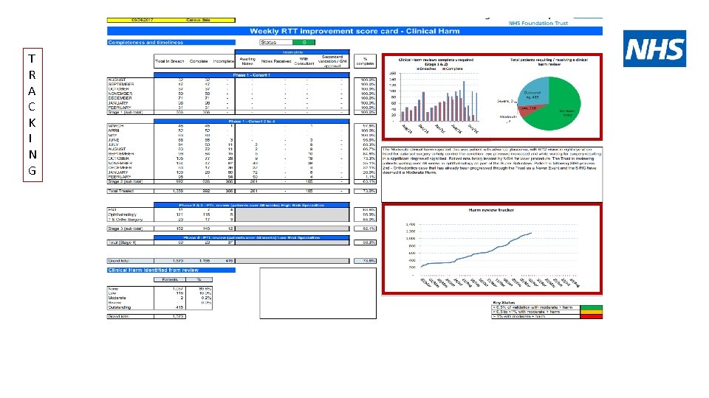Click the 'Complete' column header in the table
The image size is (709, 398).
coord(199,61)
